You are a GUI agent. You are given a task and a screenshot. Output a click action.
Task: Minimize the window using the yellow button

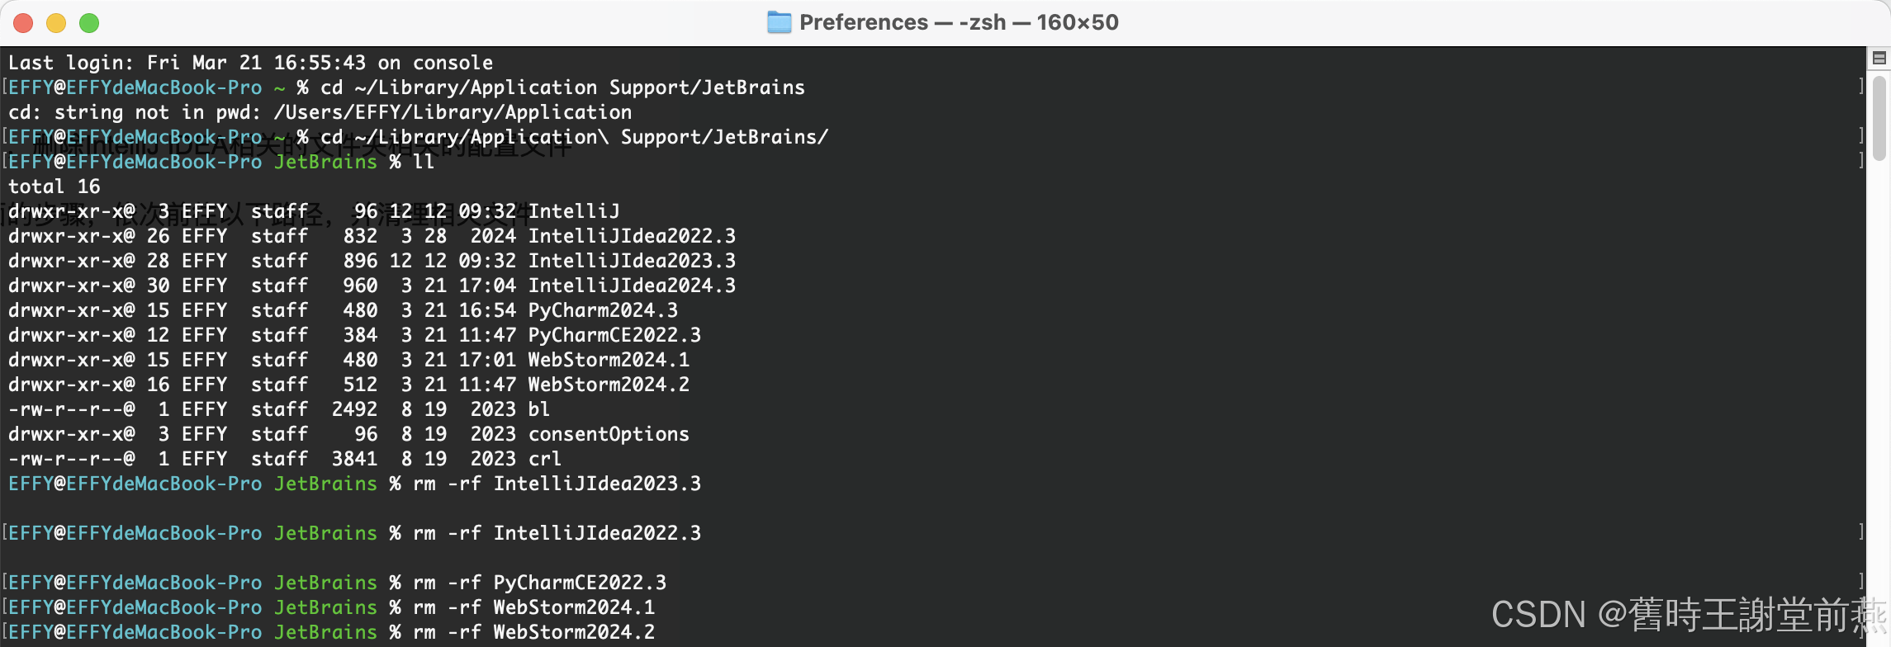pos(56,23)
